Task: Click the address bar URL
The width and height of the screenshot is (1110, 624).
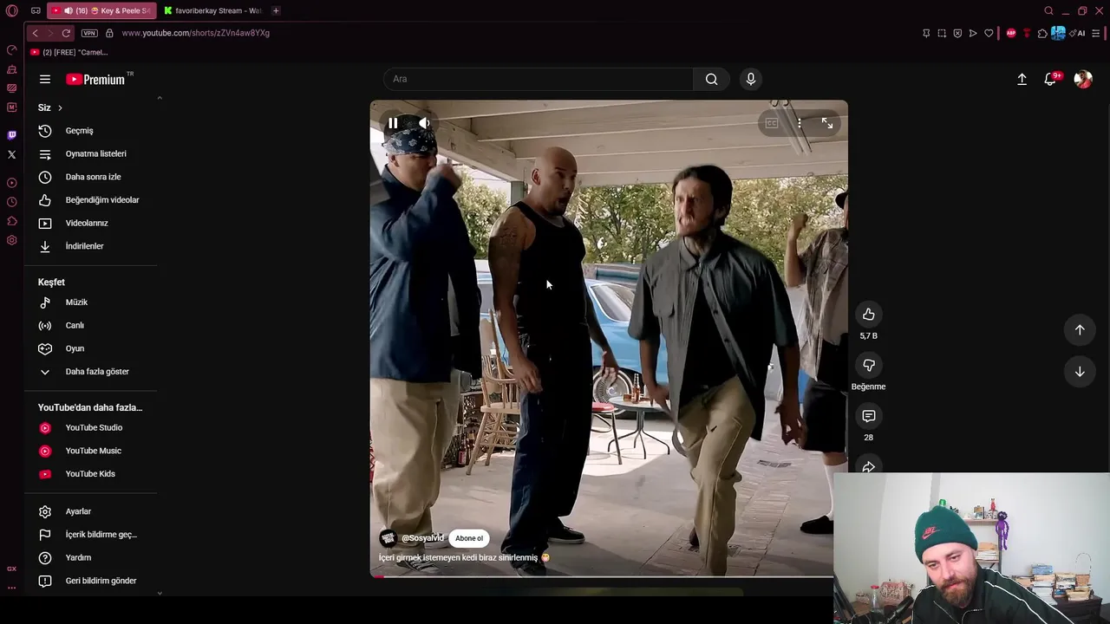Action: pyautogui.click(x=196, y=33)
